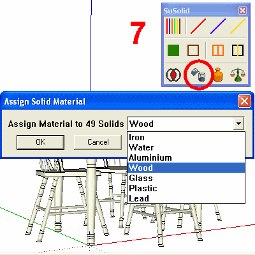The image size is (255, 255).
Task: Click the hollow brown square icon
Action: 193,50
